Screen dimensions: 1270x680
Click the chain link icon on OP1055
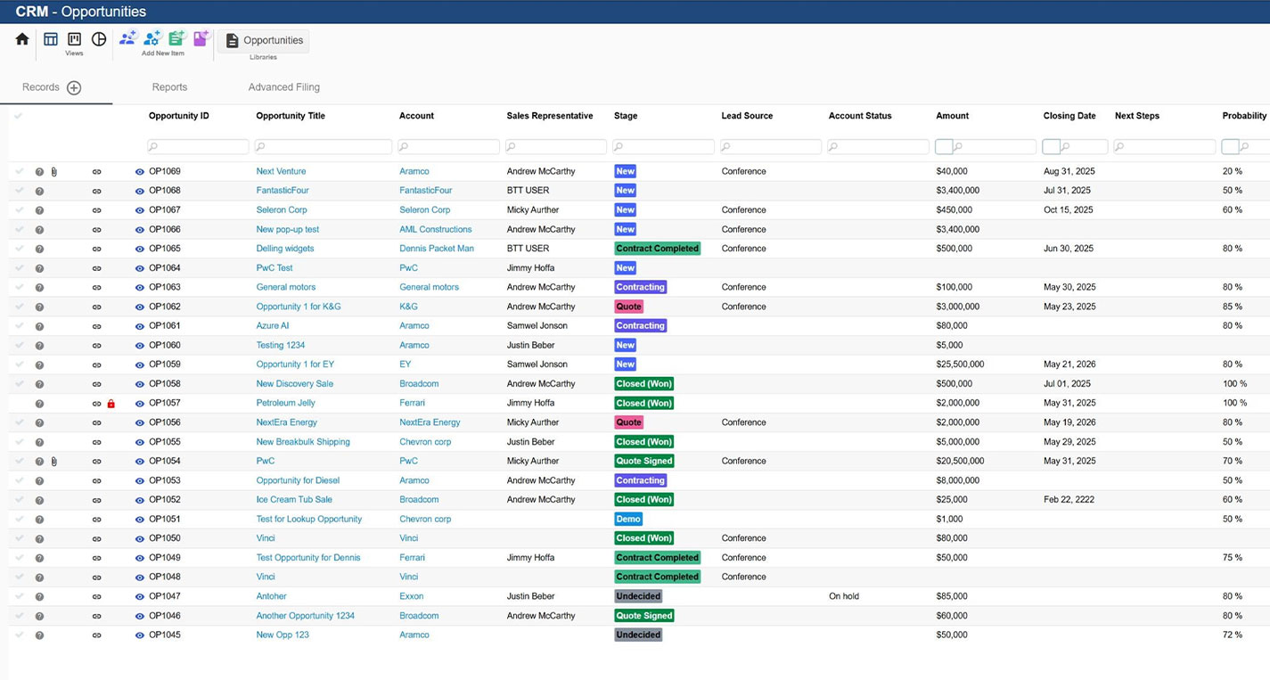tap(96, 442)
